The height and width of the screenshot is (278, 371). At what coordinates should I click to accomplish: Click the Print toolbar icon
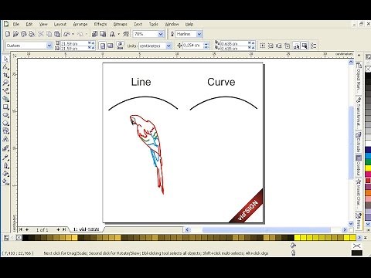point(32,34)
